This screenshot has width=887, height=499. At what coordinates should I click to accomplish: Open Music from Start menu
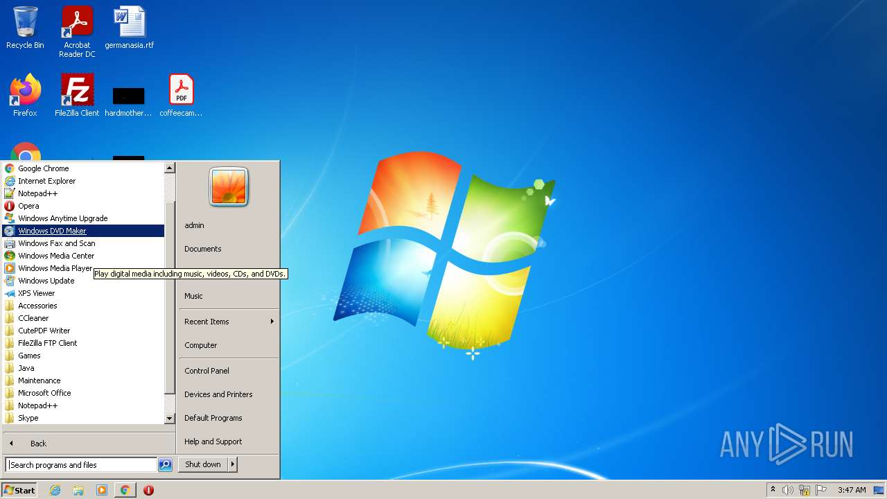click(x=229, y=296)
